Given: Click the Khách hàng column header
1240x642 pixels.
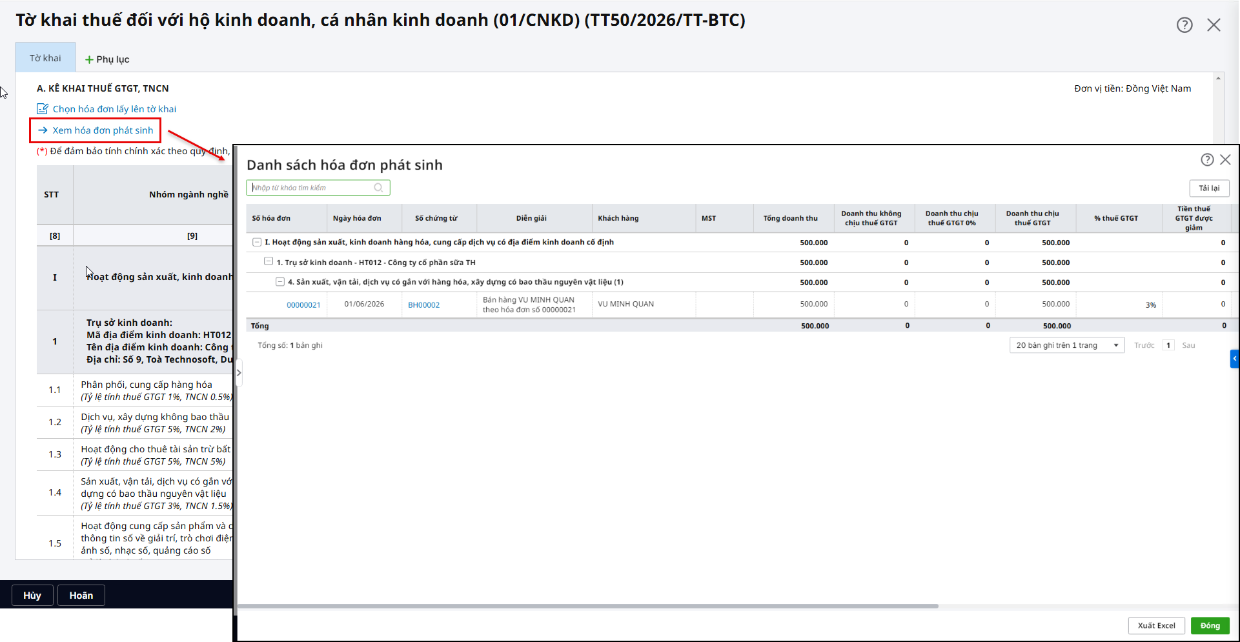Looking at the screenshot, I should [644, 219].
